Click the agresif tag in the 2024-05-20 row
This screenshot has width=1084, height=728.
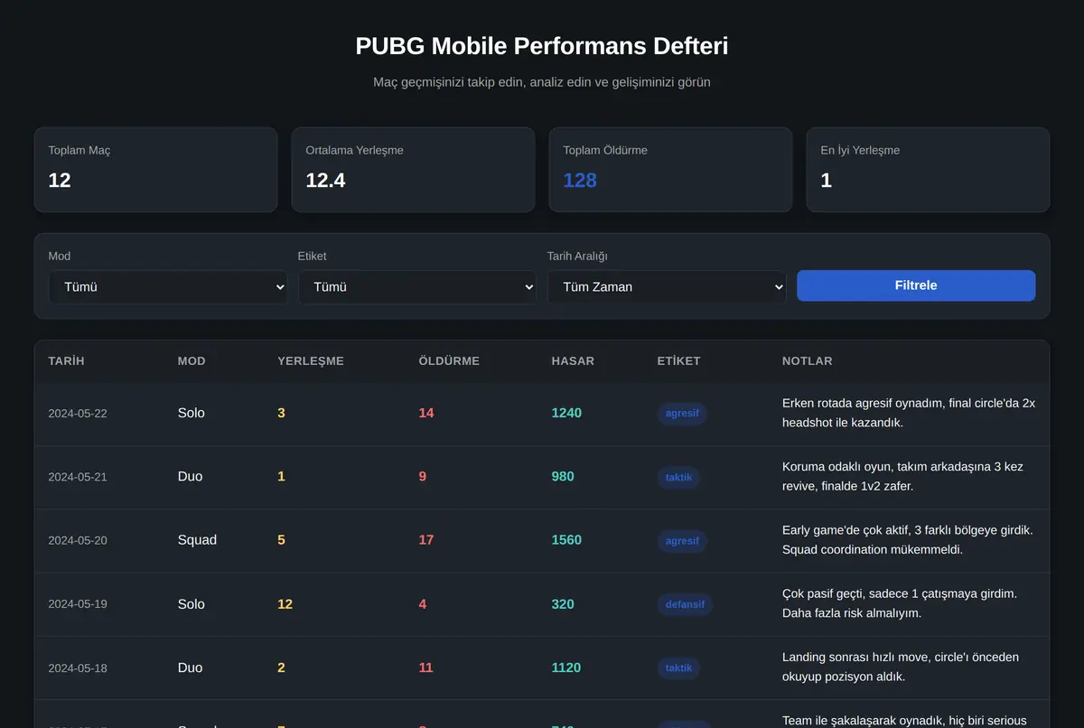pos(682,541)
